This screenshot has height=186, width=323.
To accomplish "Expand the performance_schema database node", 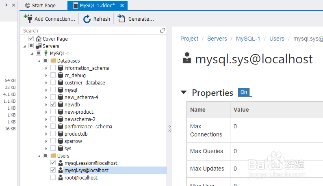I will click(x=46, y=127).
